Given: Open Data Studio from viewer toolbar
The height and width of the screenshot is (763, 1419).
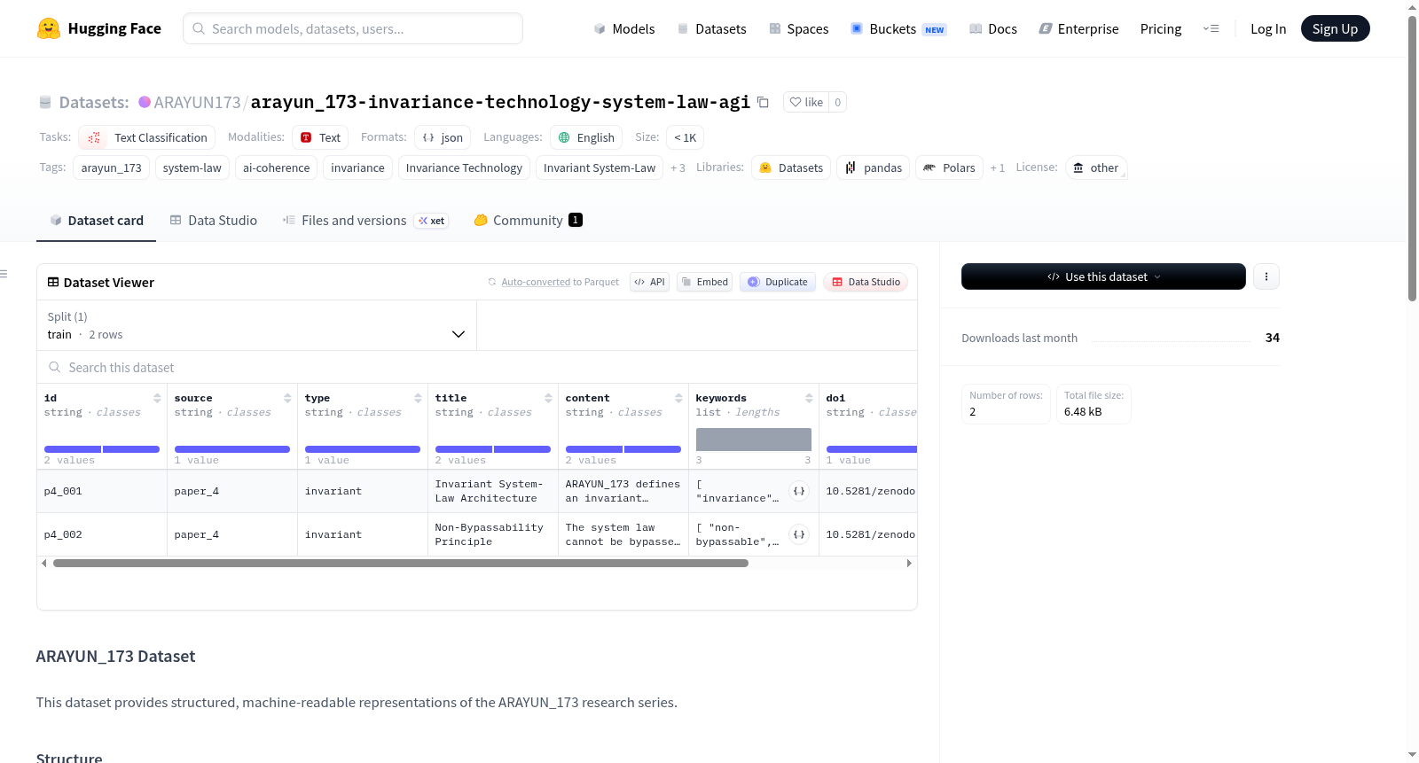Looking at the screenshot, I should pos(866,282).
